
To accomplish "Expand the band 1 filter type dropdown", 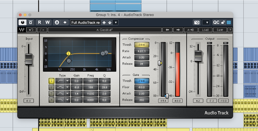I will point(67,81).
